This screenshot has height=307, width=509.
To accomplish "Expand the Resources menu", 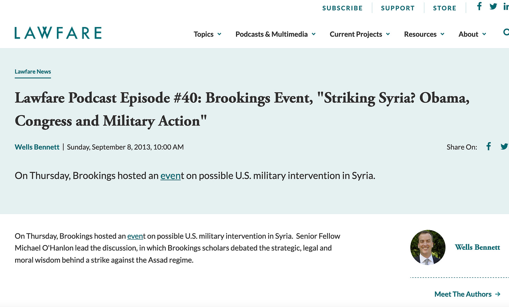I will [x=424, y=34].
